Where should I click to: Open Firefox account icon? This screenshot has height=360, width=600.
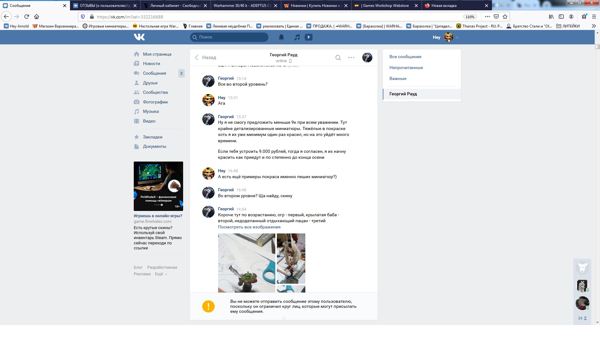tap(571, 17)
